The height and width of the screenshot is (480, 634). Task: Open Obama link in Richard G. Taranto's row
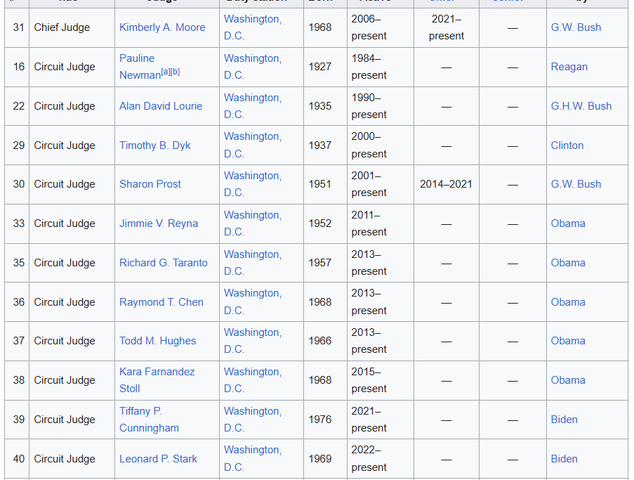coord(568,263)
